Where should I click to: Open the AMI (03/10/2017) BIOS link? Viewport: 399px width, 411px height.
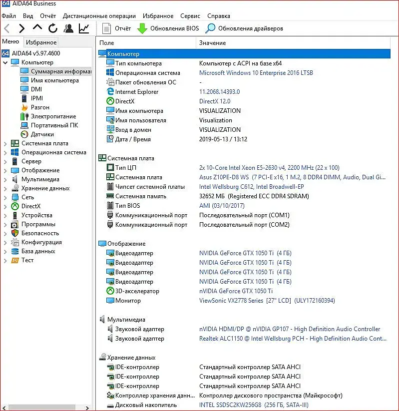(222, 206)
